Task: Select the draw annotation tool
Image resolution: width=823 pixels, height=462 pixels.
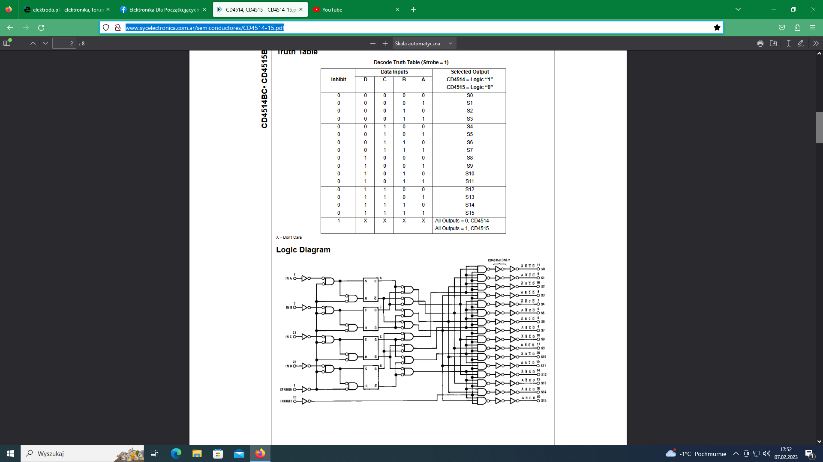Action: (800, 43)
